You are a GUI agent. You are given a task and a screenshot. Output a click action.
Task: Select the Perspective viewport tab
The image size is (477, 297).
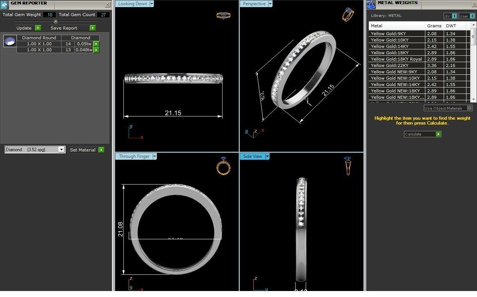(x=254, y=4)
